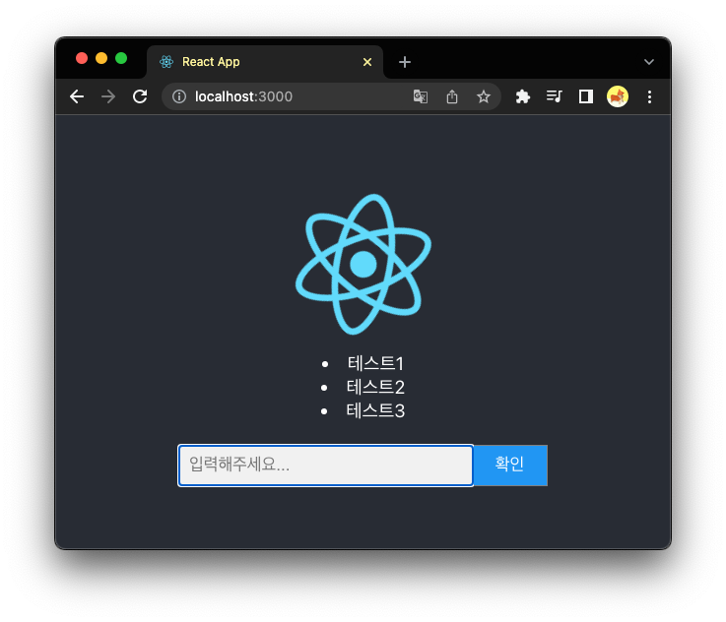Minimize the window with yellow button
This screenshot has height=622, width=726.
(101, 58)
